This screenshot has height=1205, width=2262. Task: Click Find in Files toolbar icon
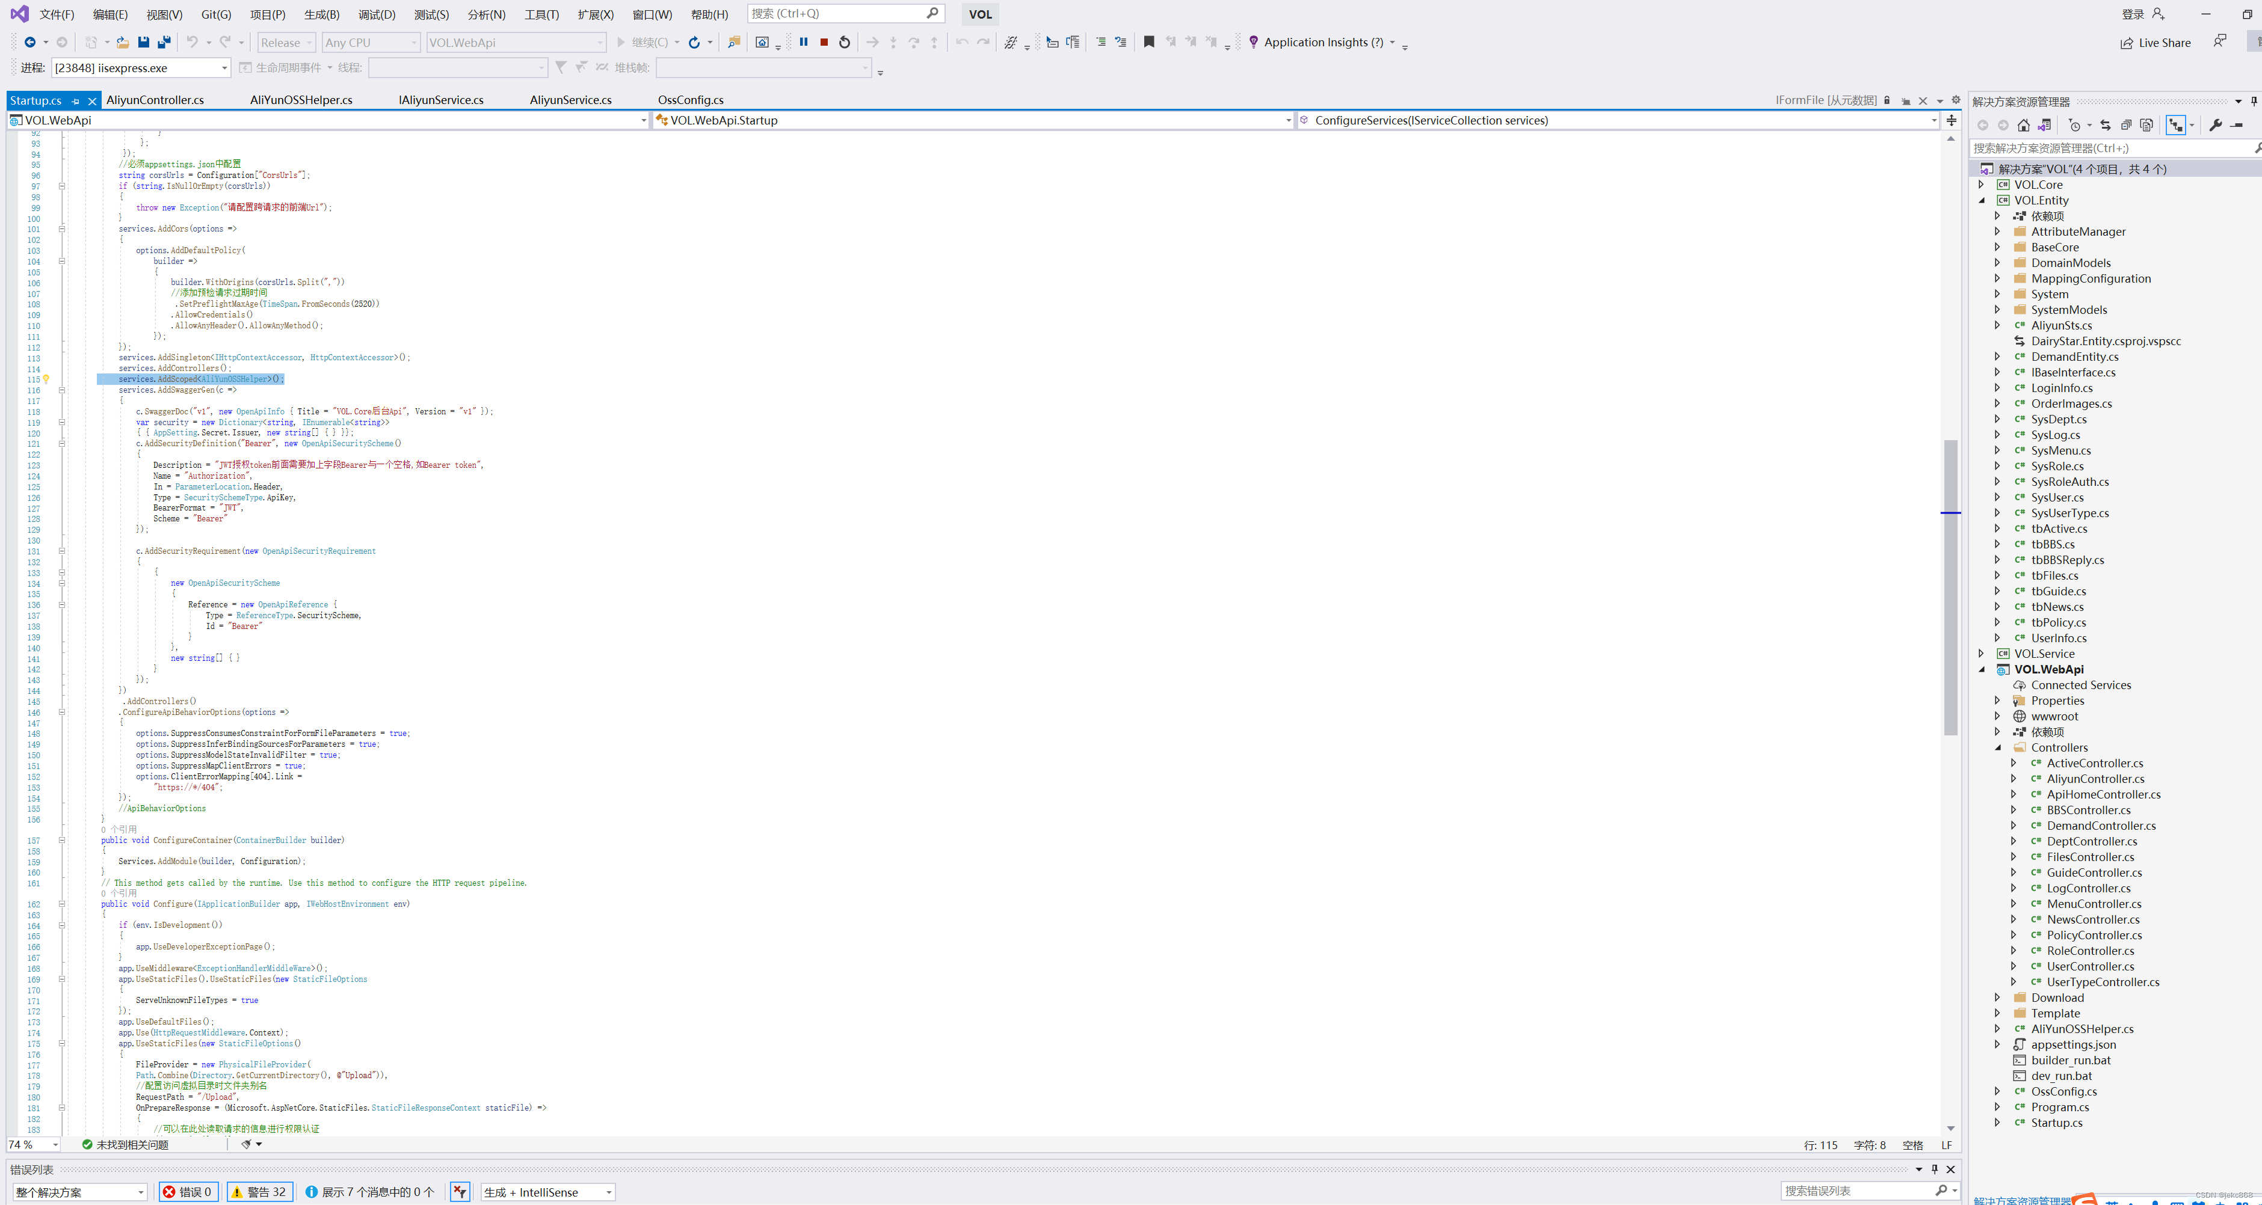tap(734, 42)
